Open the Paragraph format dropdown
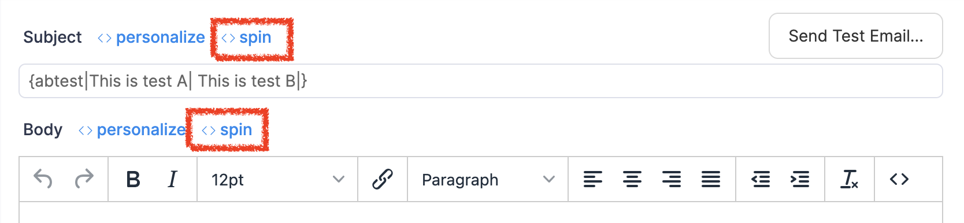Image resolution: width=964 pixels, height=223 pixels. pyautogui.click(x=488, y=180)
